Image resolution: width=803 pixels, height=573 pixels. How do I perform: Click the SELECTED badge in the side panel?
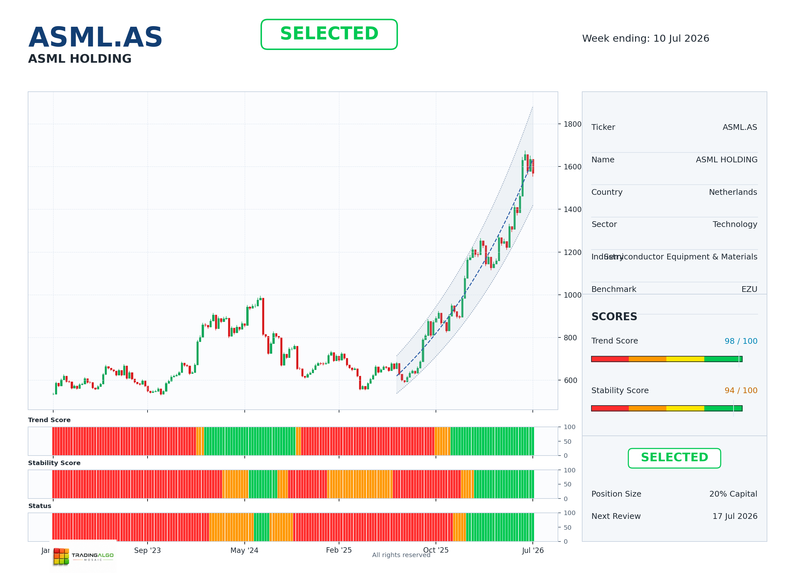674,458
